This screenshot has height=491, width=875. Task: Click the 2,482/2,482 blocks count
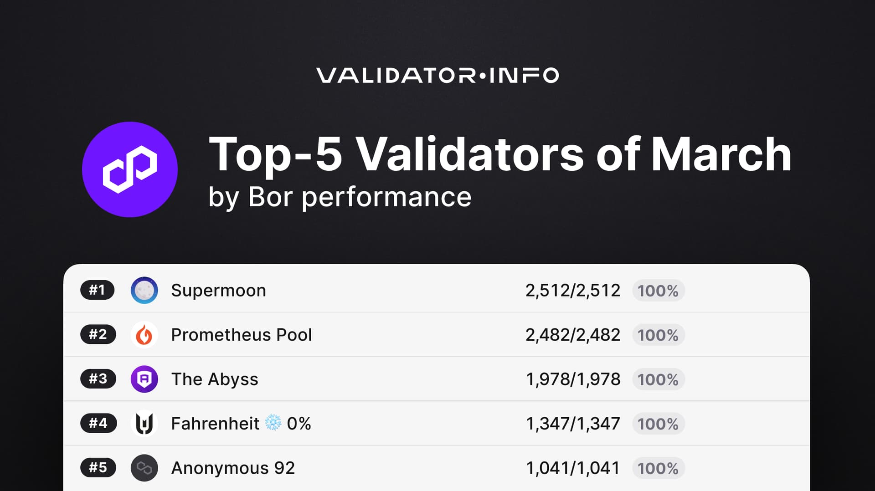coord(573,335)
